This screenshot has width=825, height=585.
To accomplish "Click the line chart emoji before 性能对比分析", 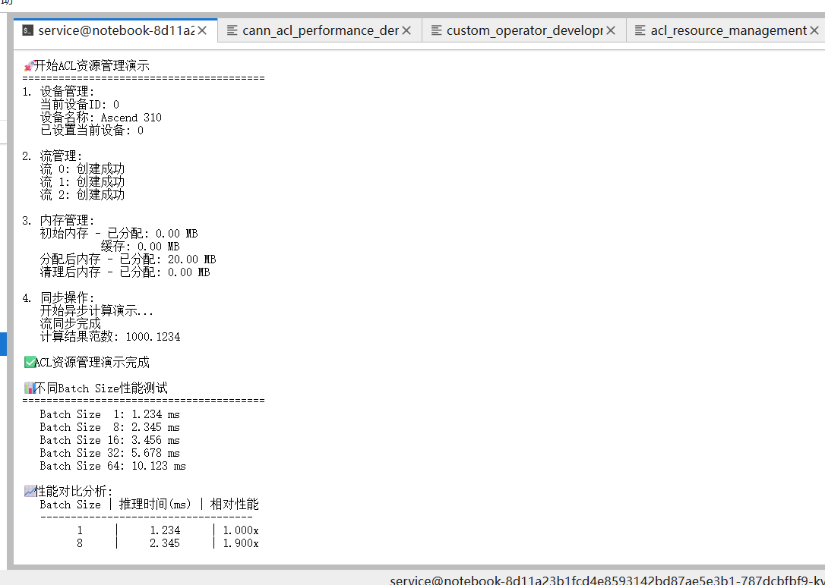I will 30,492.
